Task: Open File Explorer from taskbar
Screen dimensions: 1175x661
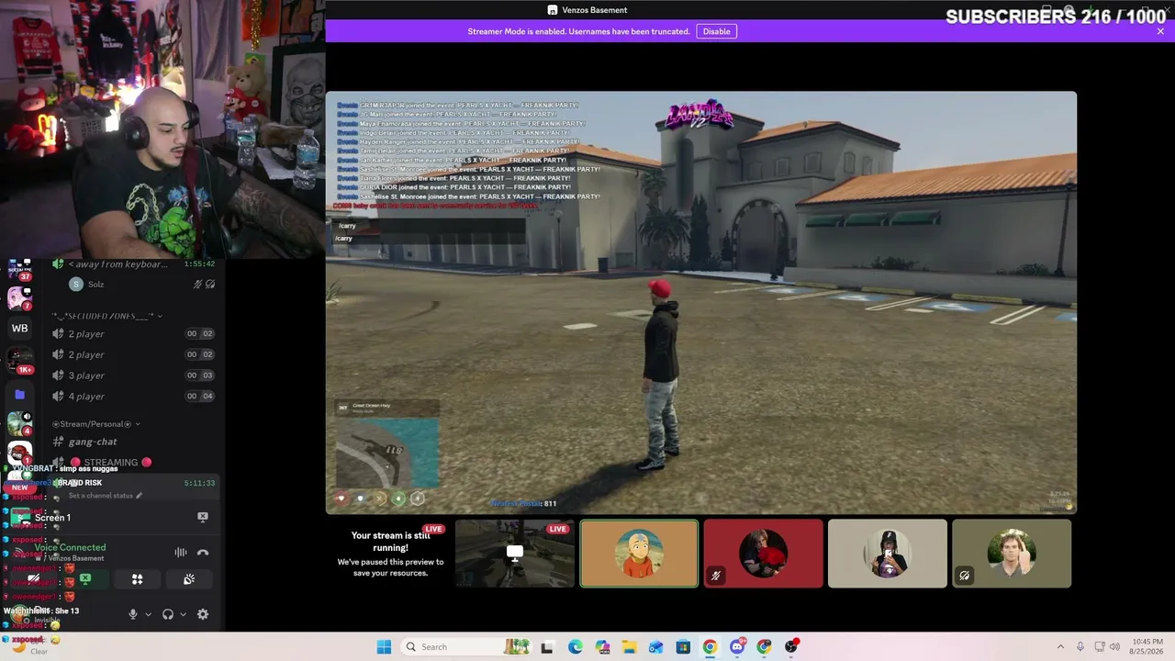Action: [x=629, y=647]
